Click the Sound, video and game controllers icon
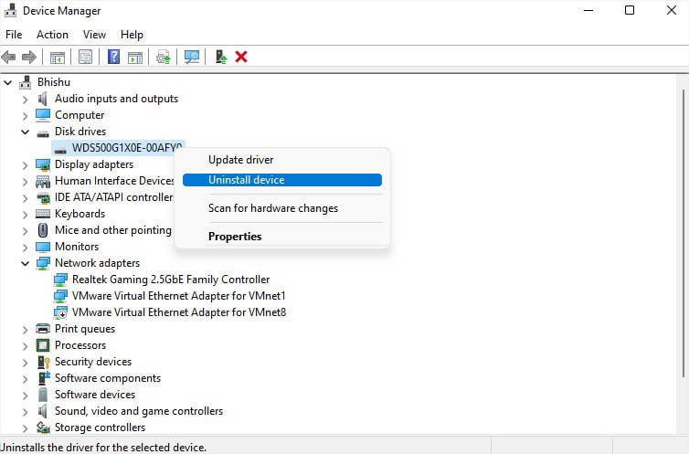689x454 pixels. click(43, 411)
